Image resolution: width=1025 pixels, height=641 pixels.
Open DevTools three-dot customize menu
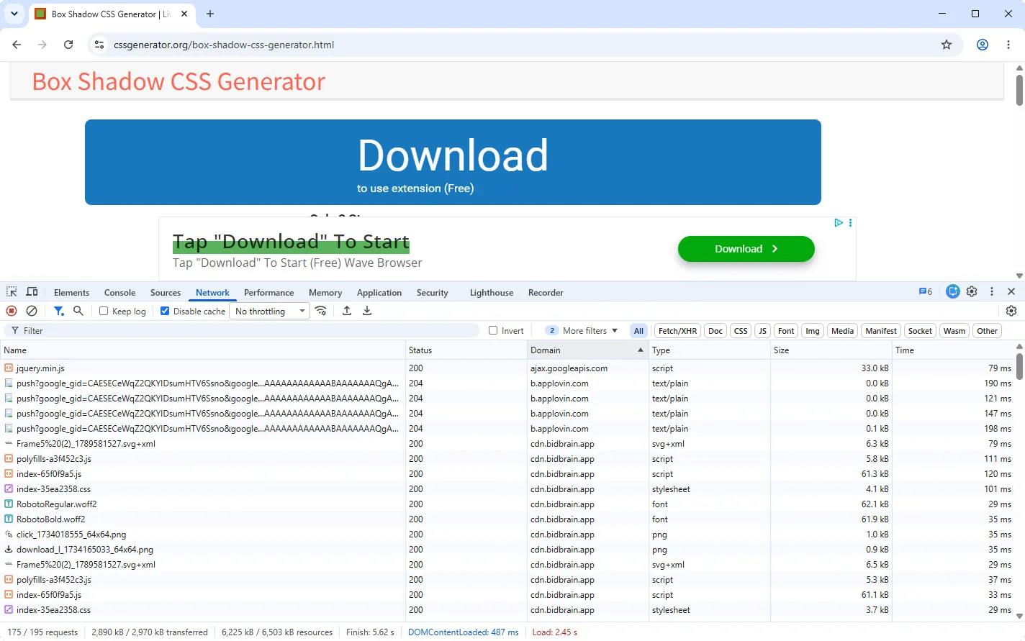coord(992,291)
